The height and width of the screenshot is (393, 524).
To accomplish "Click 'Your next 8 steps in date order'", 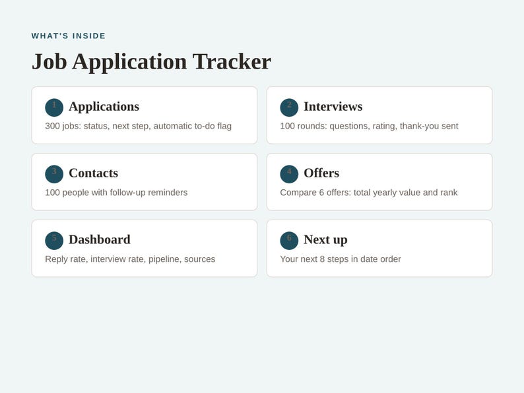I will [x=340, y=259].
